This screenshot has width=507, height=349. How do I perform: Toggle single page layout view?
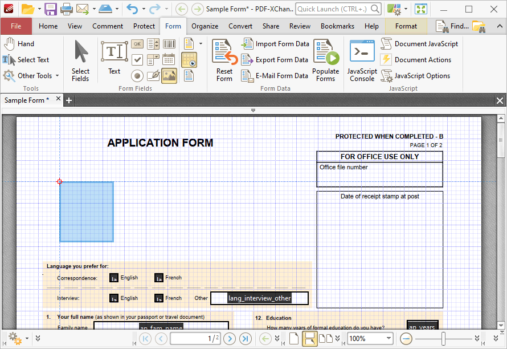(293, 339)
